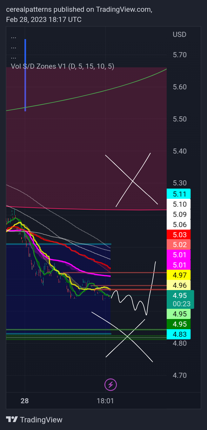Click the 5.40 price axis value

[x=179, y=151]
